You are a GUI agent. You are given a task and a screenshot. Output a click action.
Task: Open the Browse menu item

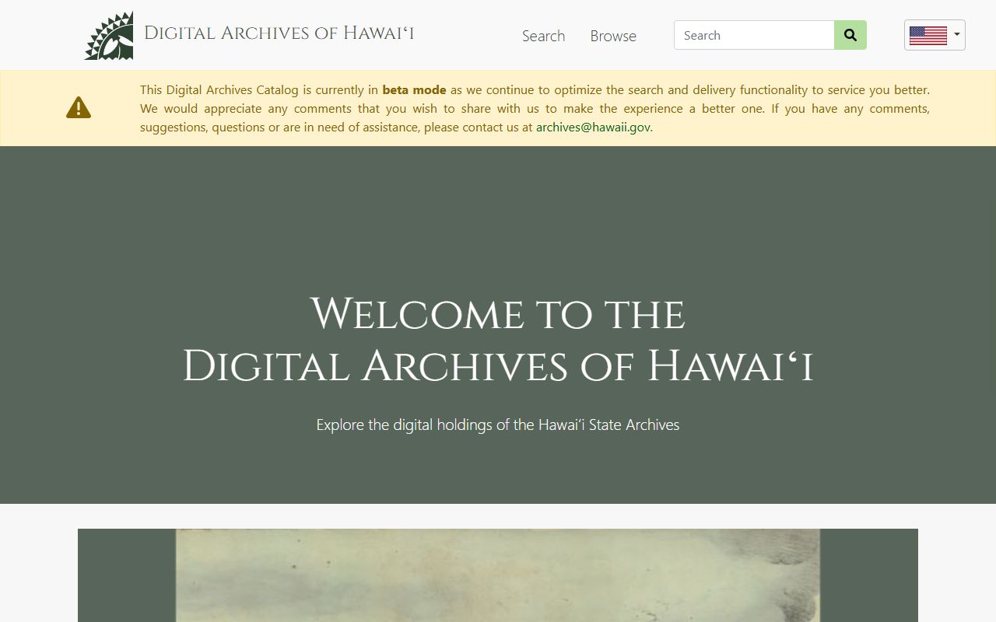click(613, 36)
